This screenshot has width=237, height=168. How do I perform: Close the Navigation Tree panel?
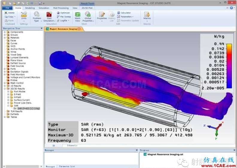coord(42,28)
